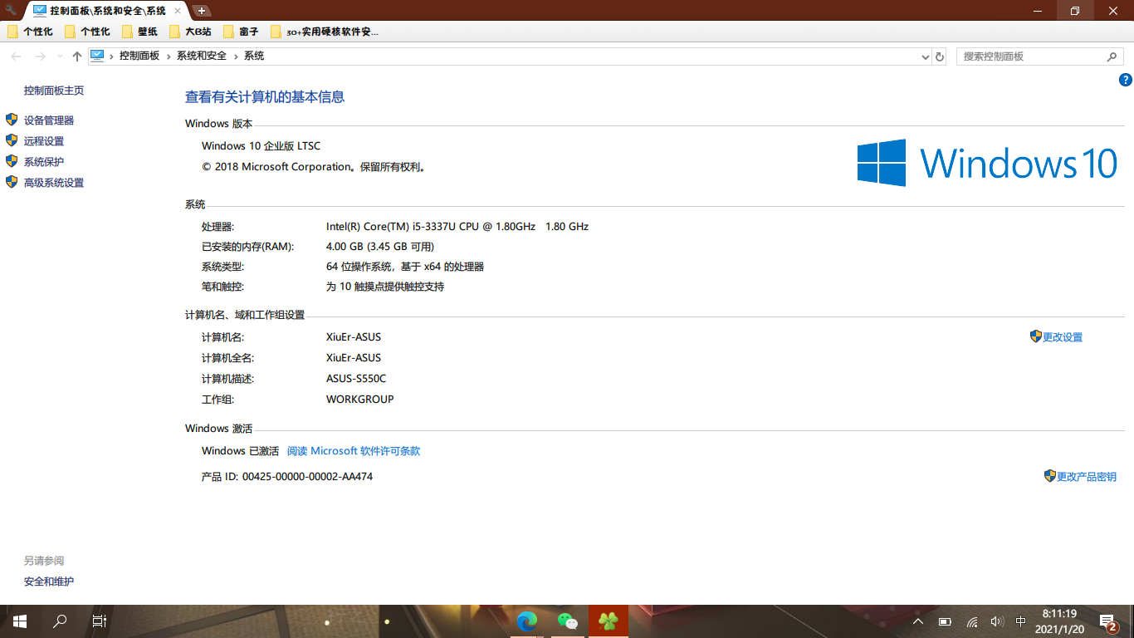
Task: Expand the chevron before 系统 in the breadcrumb
Action: pos(237,56)
